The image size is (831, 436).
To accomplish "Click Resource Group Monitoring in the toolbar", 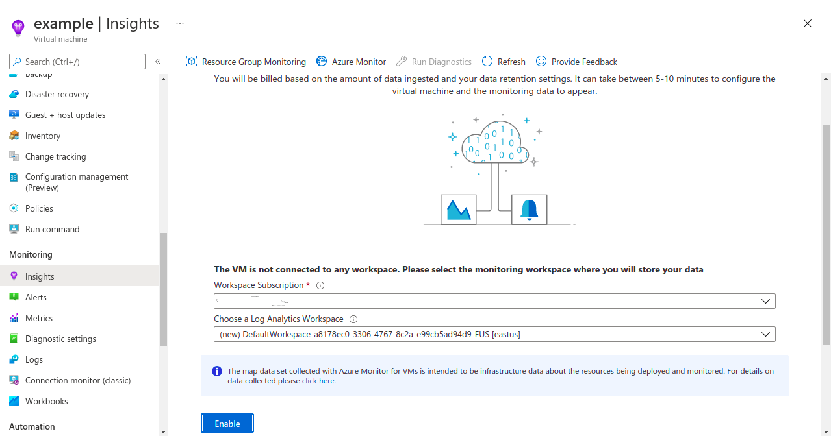I will pyautogui.click(x=246, y=62).
